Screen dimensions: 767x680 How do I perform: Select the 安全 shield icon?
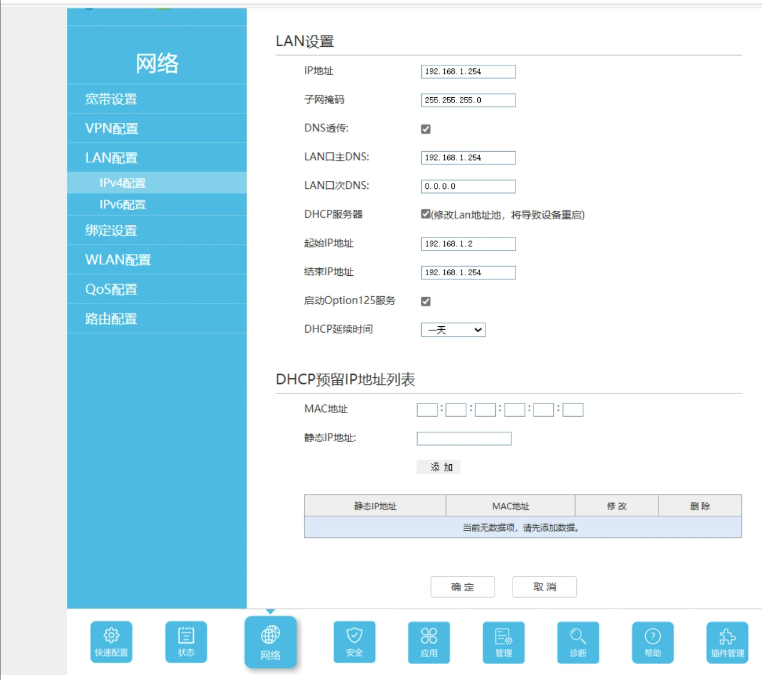pos(354,641)
